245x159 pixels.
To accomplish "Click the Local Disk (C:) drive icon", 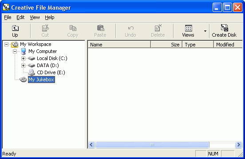I will [x=32, y=59].
